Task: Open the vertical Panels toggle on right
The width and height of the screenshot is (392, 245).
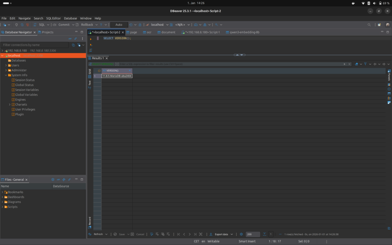Action: click(x=389, y=76)
